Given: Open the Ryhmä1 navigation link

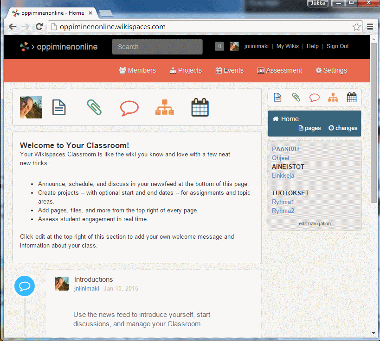Looking at the screenshot, I should click(x=283, y=202).
